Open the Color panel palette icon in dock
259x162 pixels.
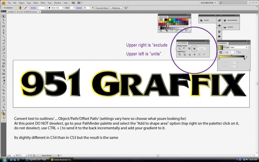[219, 20]
